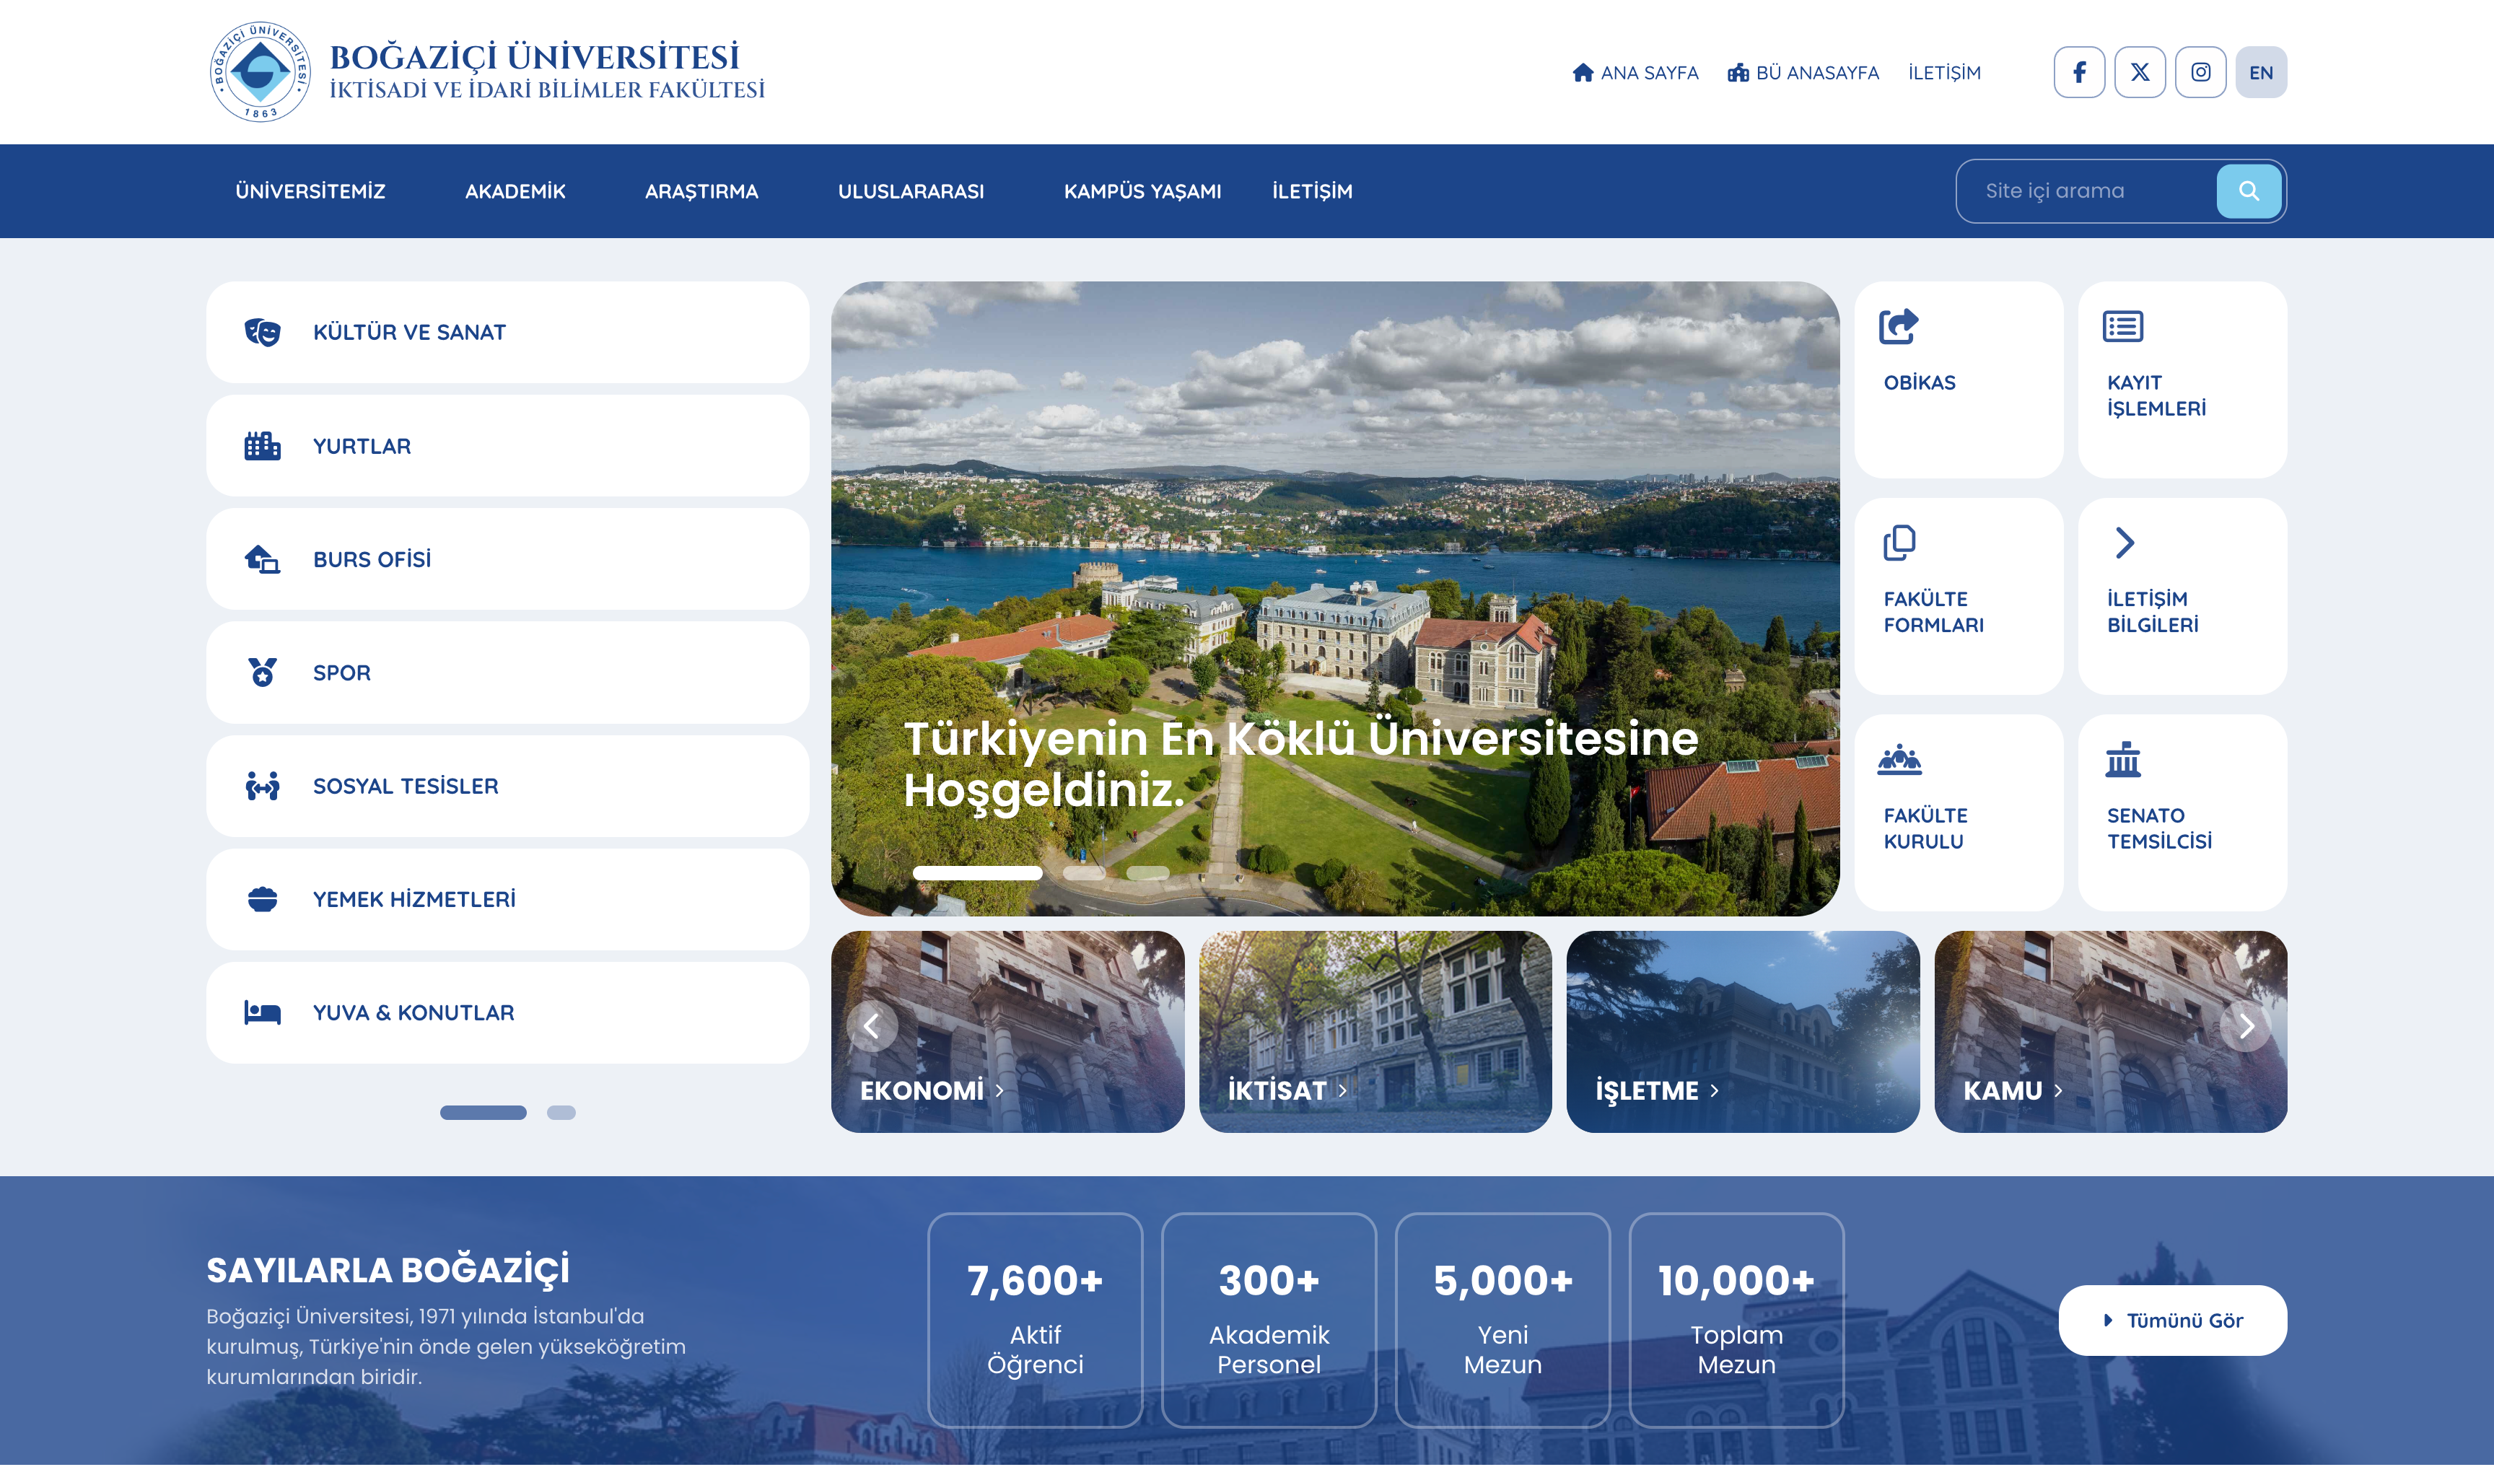Switch language with the EN toggle
The image size is (2494, 1480).
pos(2261,72)
